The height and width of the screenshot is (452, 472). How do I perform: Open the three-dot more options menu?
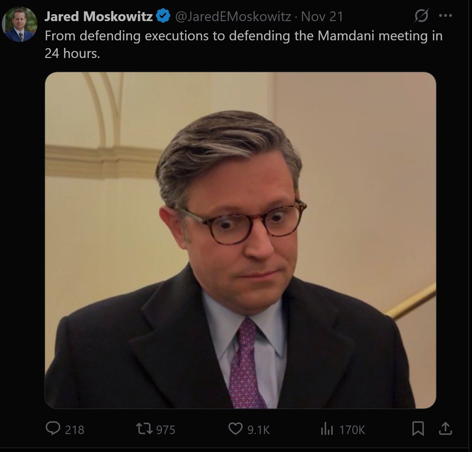(x=446, y=15)
